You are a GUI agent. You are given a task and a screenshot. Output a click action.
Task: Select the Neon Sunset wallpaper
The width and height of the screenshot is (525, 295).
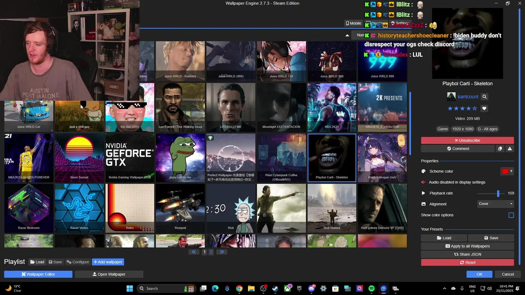click(79, 158)
